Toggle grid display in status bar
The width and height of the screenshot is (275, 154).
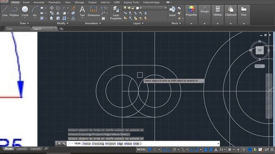tap(150, 149)
